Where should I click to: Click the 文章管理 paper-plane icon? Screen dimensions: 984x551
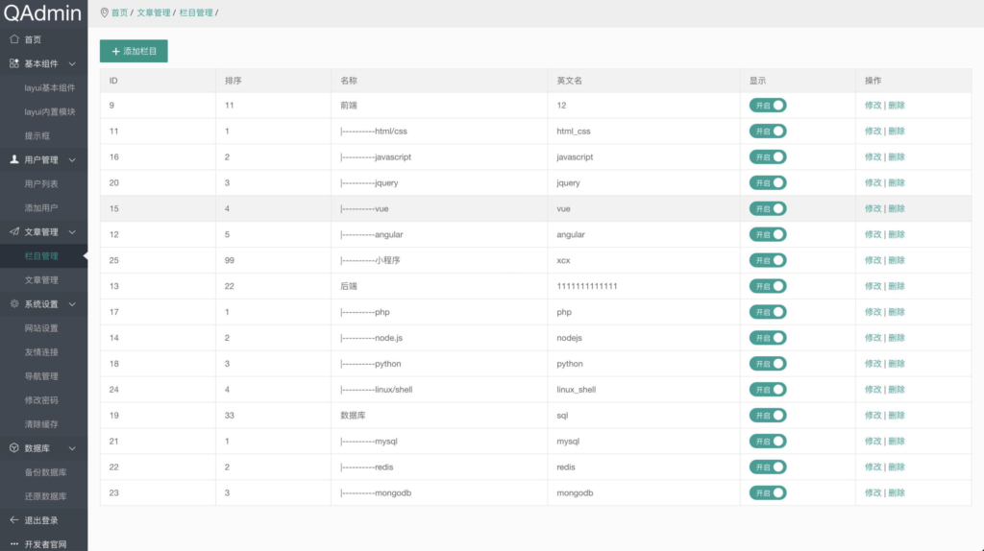point(14,231)
